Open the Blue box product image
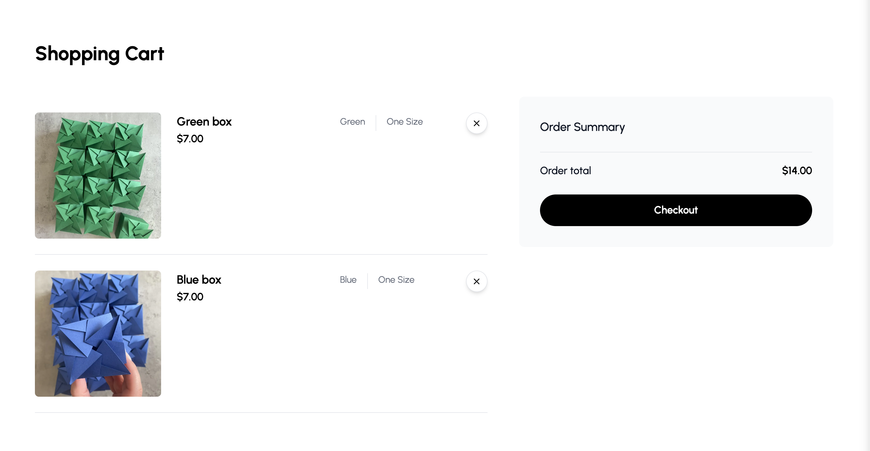 (98, 333)
